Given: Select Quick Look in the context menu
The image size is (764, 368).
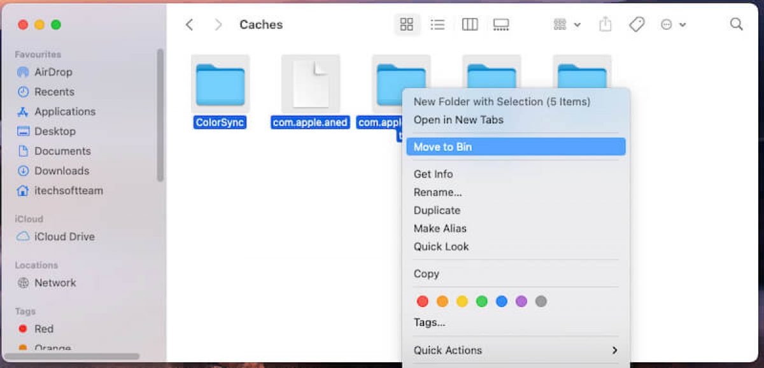Looking at the screenshot, I should click(x=441, y=246).
